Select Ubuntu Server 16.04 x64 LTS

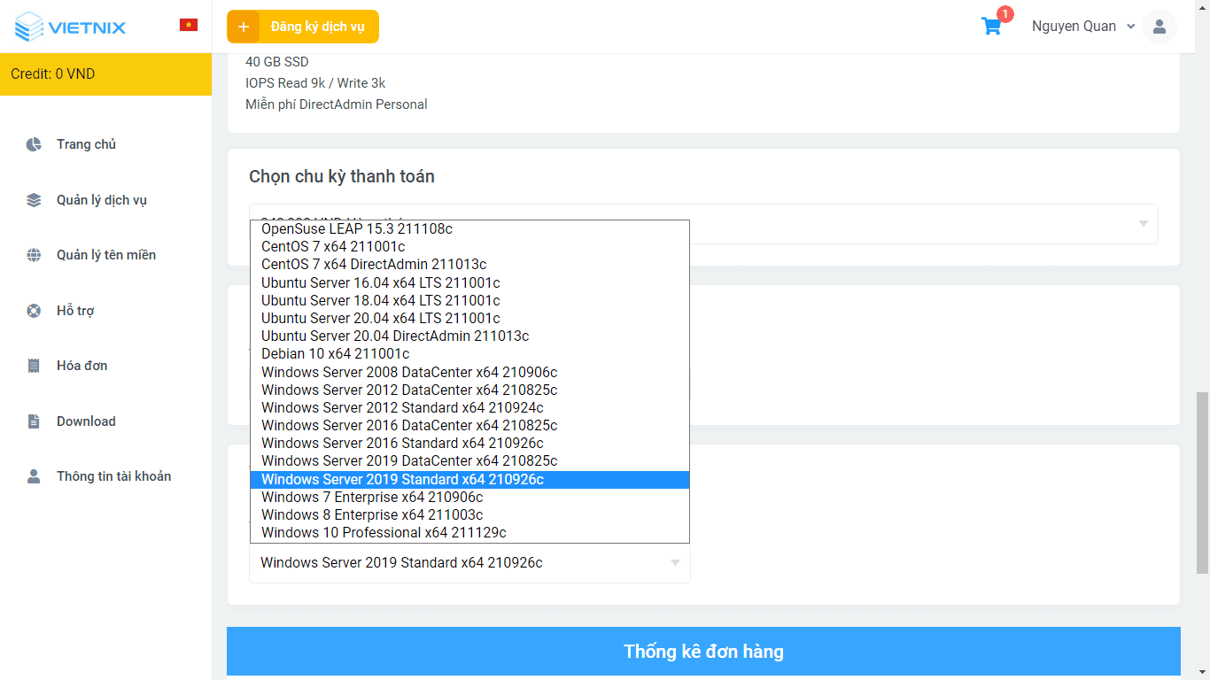pyautogui.click(x=469, y=282)
